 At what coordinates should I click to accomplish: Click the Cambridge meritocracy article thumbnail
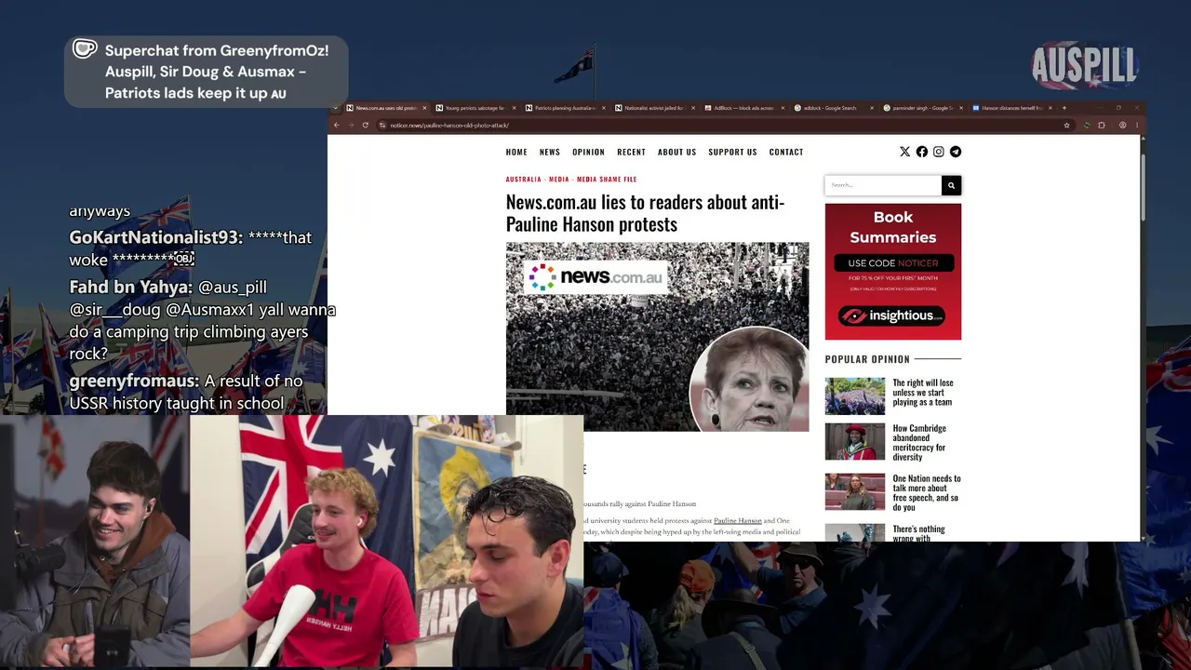pyautogui.click(x=855, y=442)
